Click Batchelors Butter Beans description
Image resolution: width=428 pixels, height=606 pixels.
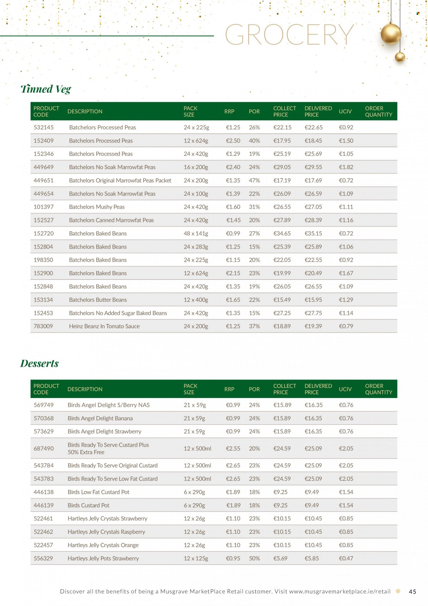[x=98, y=300]
